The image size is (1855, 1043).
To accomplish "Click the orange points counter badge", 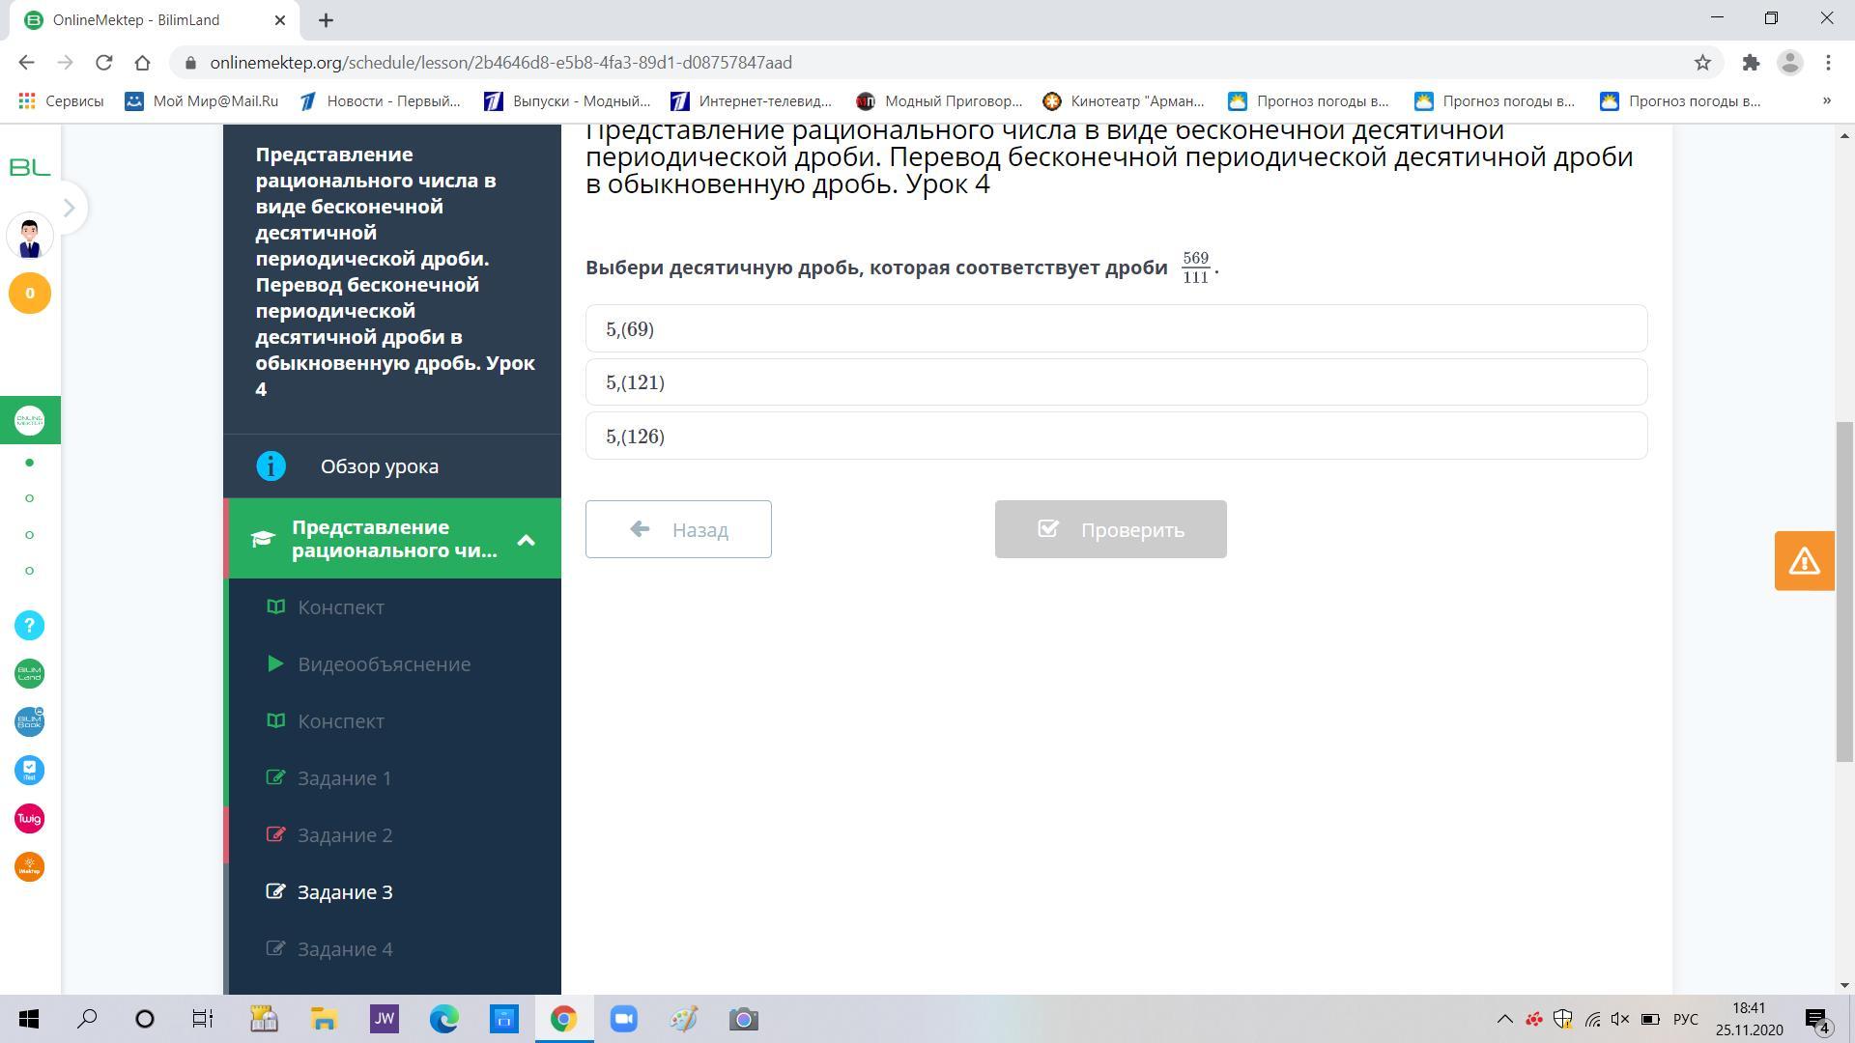I will [29, 294].
